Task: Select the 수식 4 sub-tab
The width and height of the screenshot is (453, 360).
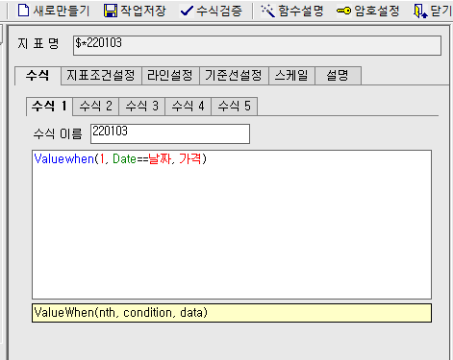Action: pos(188,106)
